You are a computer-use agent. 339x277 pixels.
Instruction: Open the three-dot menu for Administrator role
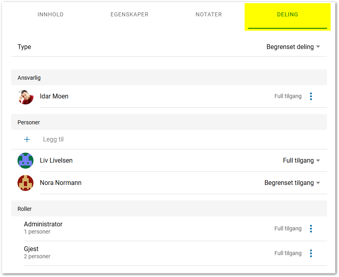click(x=311, y=229)
